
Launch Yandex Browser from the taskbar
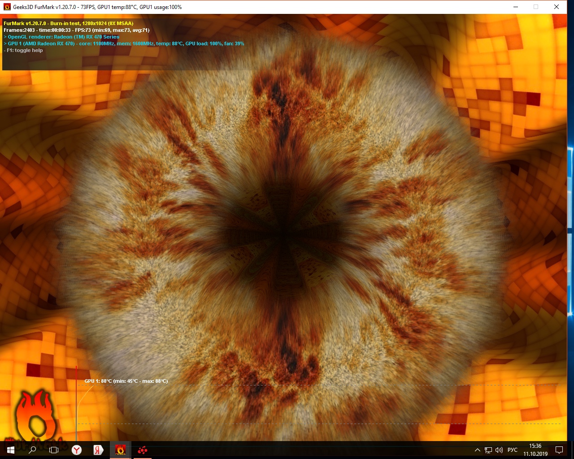pos(77,450)
